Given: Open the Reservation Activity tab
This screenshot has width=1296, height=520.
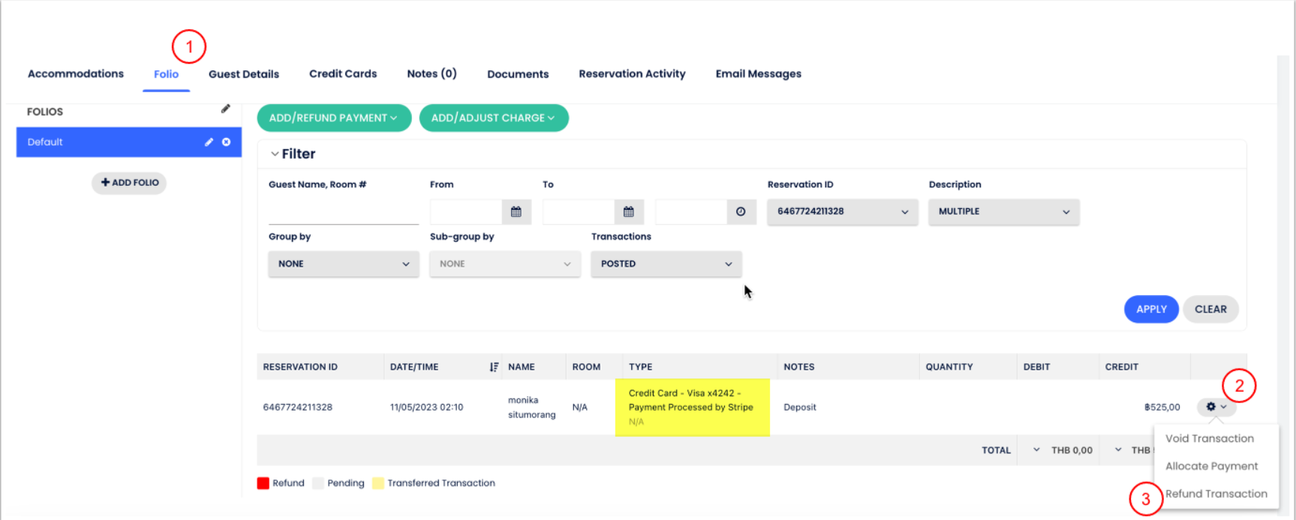Looking at the screenshot, I should point(632,74).
